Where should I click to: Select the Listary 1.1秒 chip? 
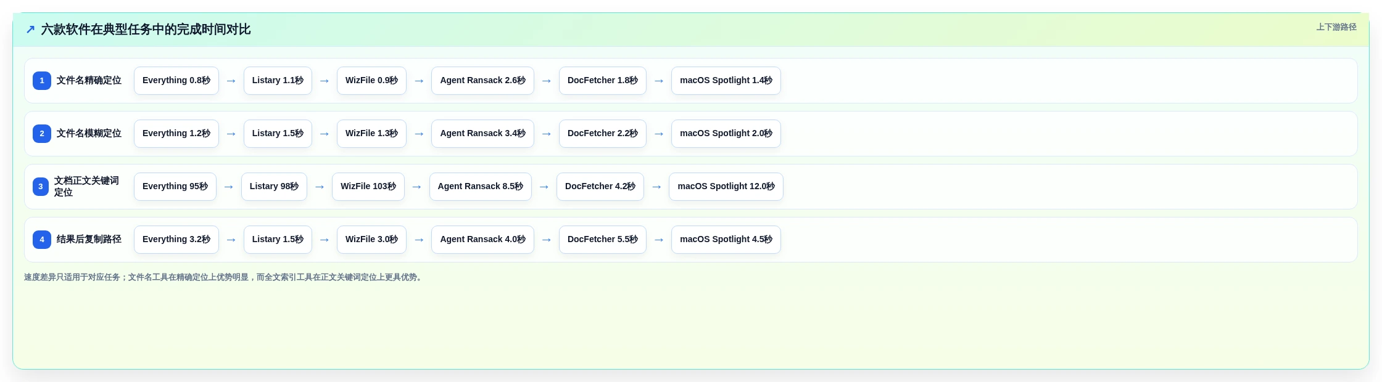pyautogui.click(x=278, y=81)
